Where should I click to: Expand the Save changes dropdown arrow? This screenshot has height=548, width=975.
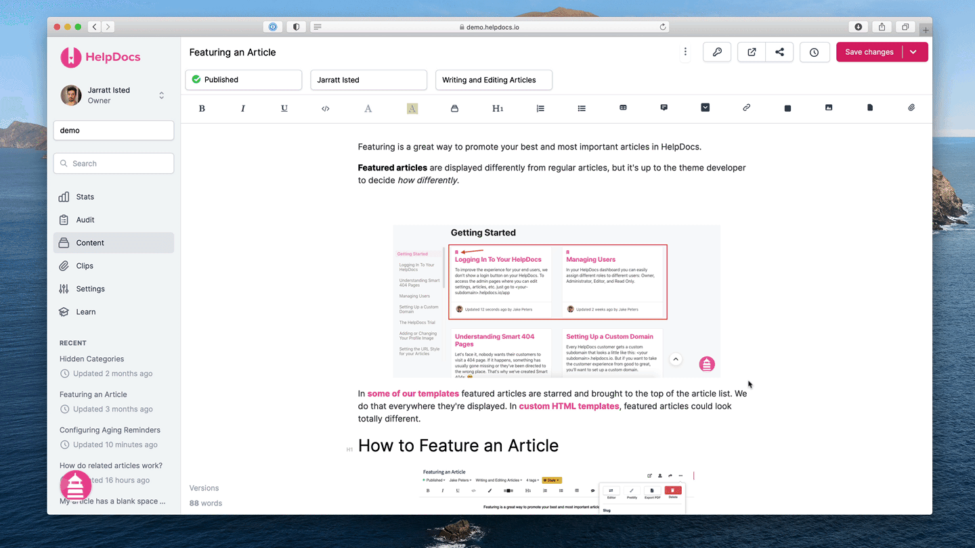914,52
